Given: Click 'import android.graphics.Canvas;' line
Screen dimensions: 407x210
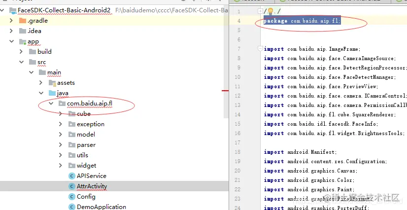Looking at the screenshot, I should 311,171.
